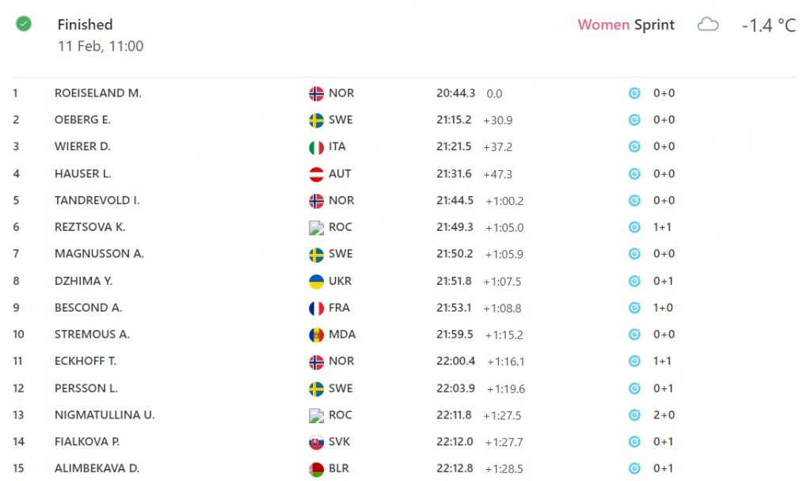Click the cloud weather icon
811x481 pixels.
tap(707, 25)
